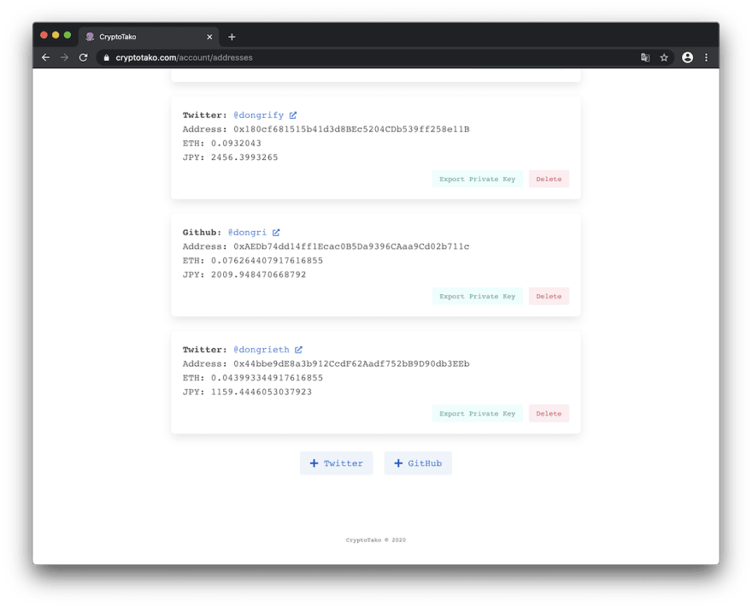Click JPY value 2456.3993265
This screenshot has width=752, height=608.
pyautogui.click(x=244, y=157)
